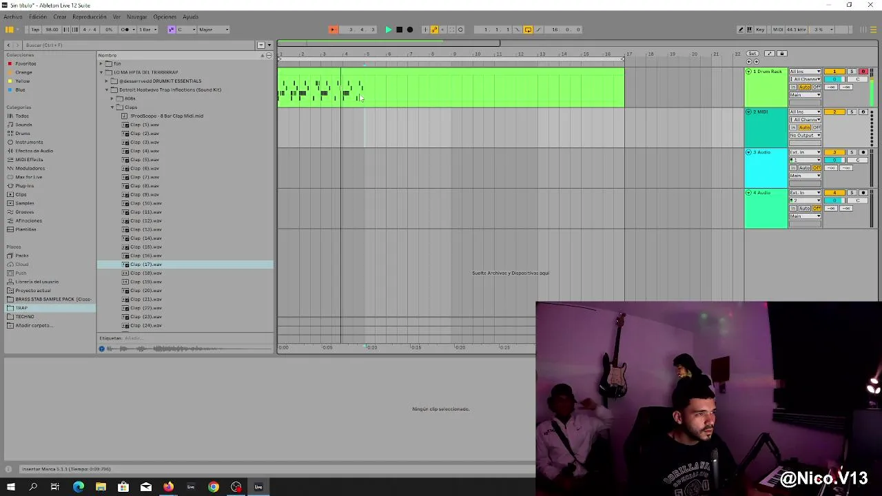
Task: Click the Tap tempo button
Action: point(35,30)
